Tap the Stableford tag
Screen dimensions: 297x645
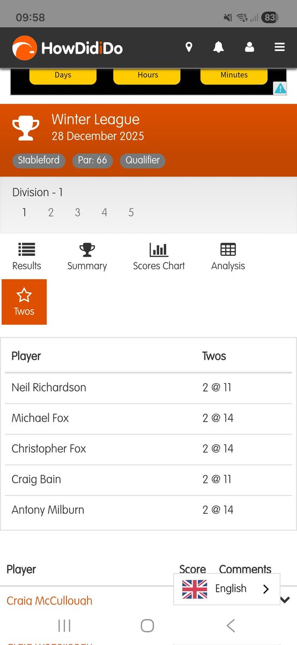(39, 160)
